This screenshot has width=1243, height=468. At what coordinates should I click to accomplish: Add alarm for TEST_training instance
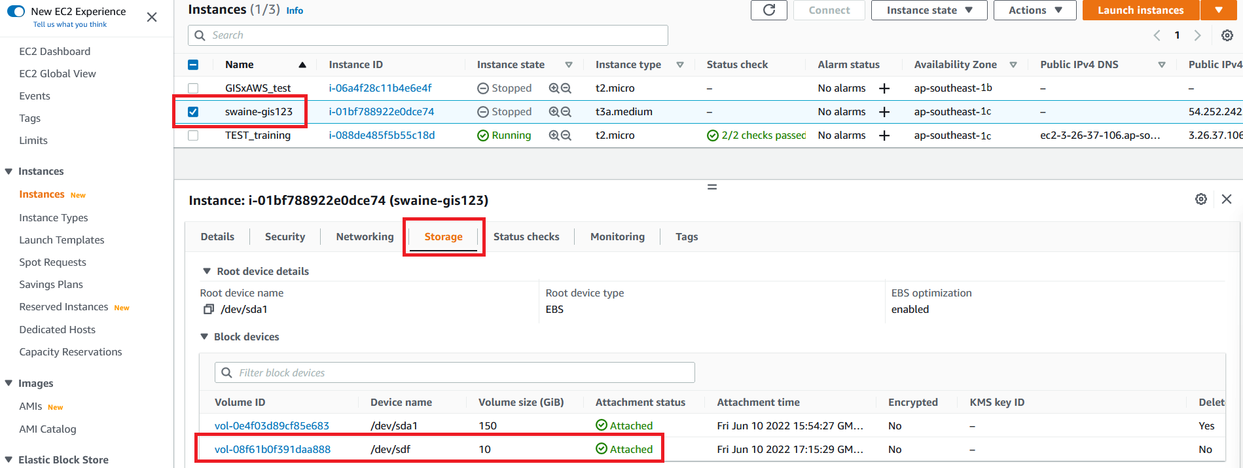[884, 135]
